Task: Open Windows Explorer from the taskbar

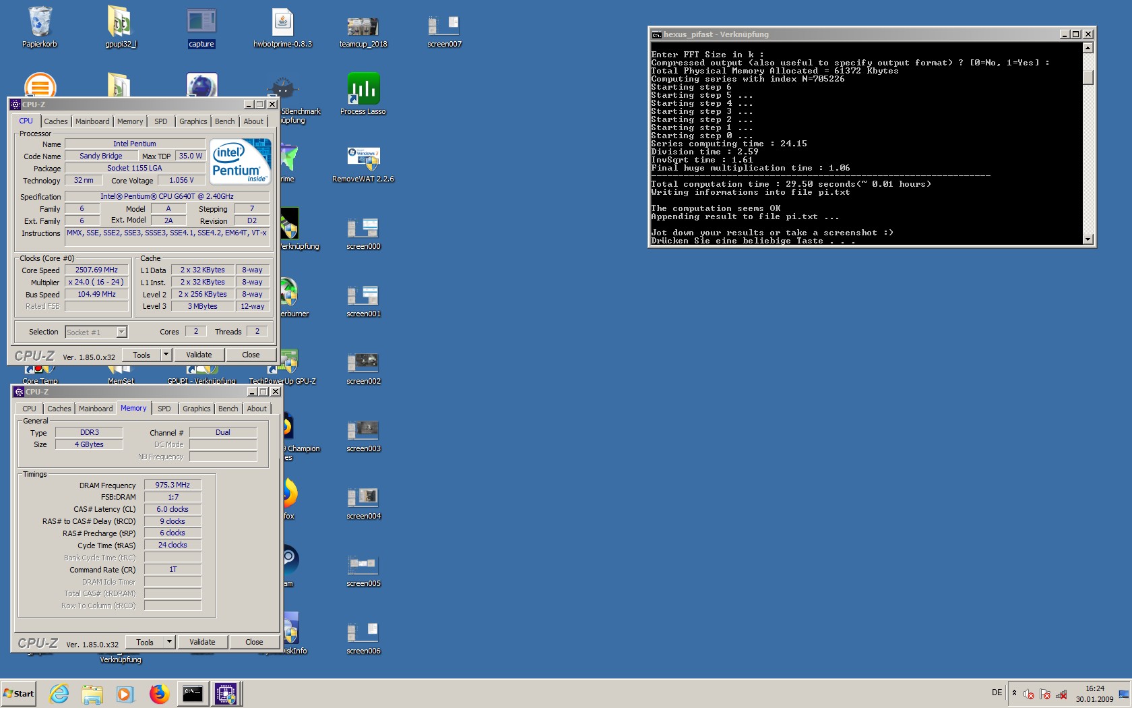Action: click(x=92, y=693)
